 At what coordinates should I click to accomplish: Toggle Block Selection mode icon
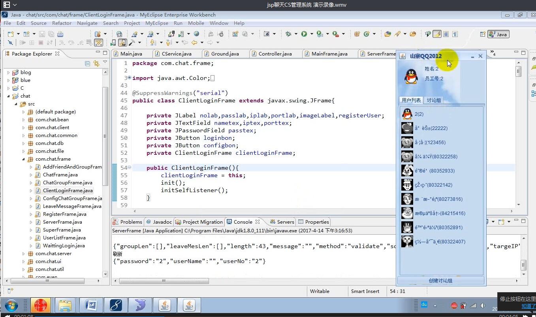(446, 34)
